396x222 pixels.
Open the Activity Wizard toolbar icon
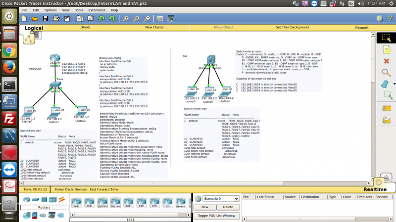pyautogui.click(x=67, y=18)
